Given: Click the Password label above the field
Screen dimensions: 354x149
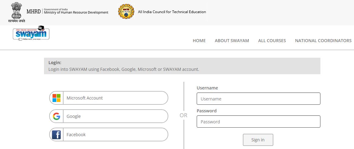Looking at the screenshot, I should click(x=206, y=111).
